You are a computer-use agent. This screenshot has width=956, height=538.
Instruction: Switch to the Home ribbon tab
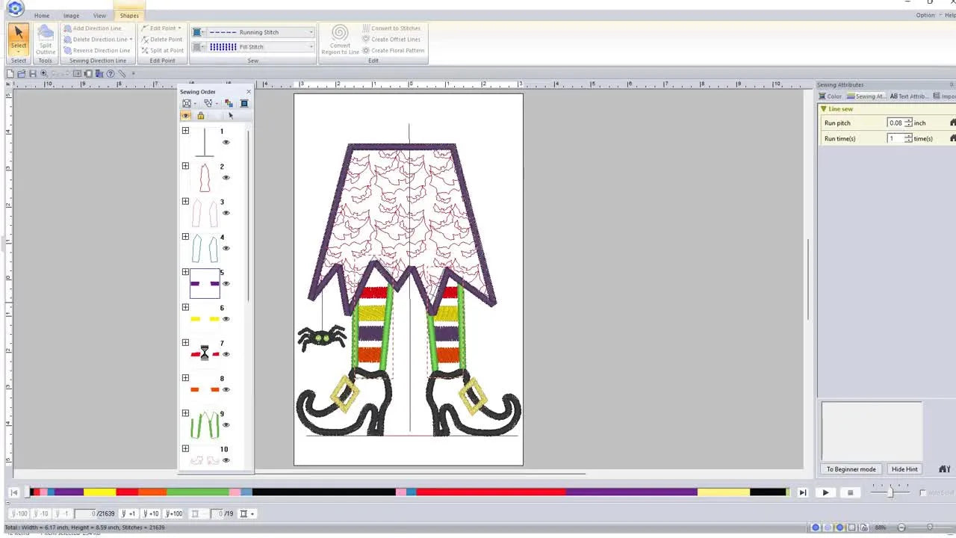(42, 15)
